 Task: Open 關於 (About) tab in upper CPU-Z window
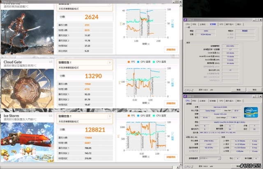[239, 24]
